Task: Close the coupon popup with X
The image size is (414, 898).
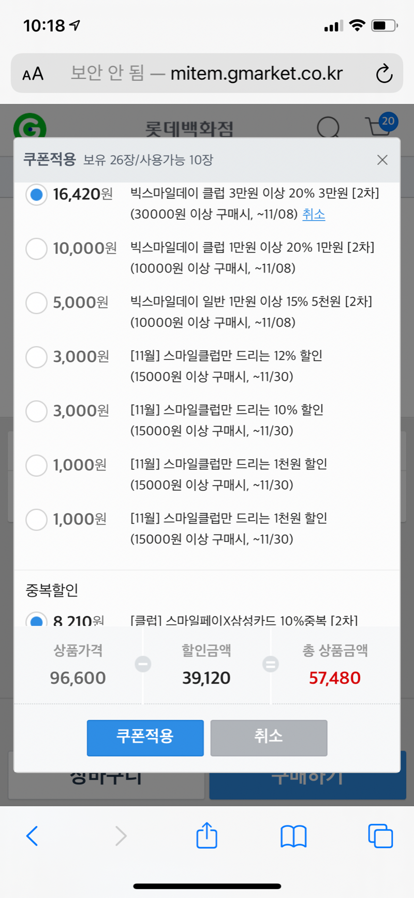Action: click(382, 160)
